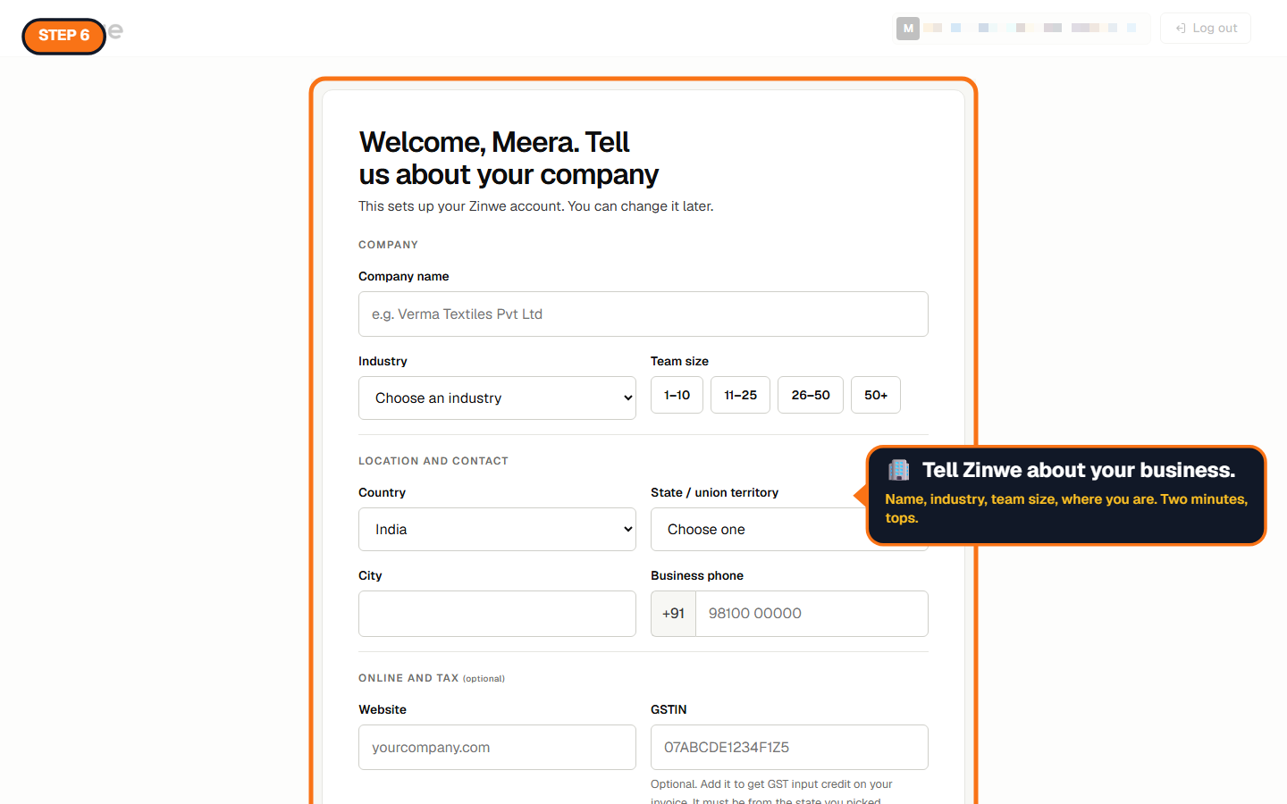1287x804 pixels.
Task: Open the Country dropdown showing India
Action: point(497,530)
